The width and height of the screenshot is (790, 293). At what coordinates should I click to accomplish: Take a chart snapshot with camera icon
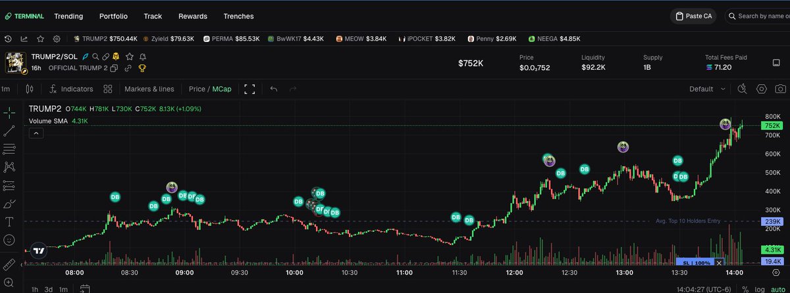pyautogui.click(x=780, y=89)
